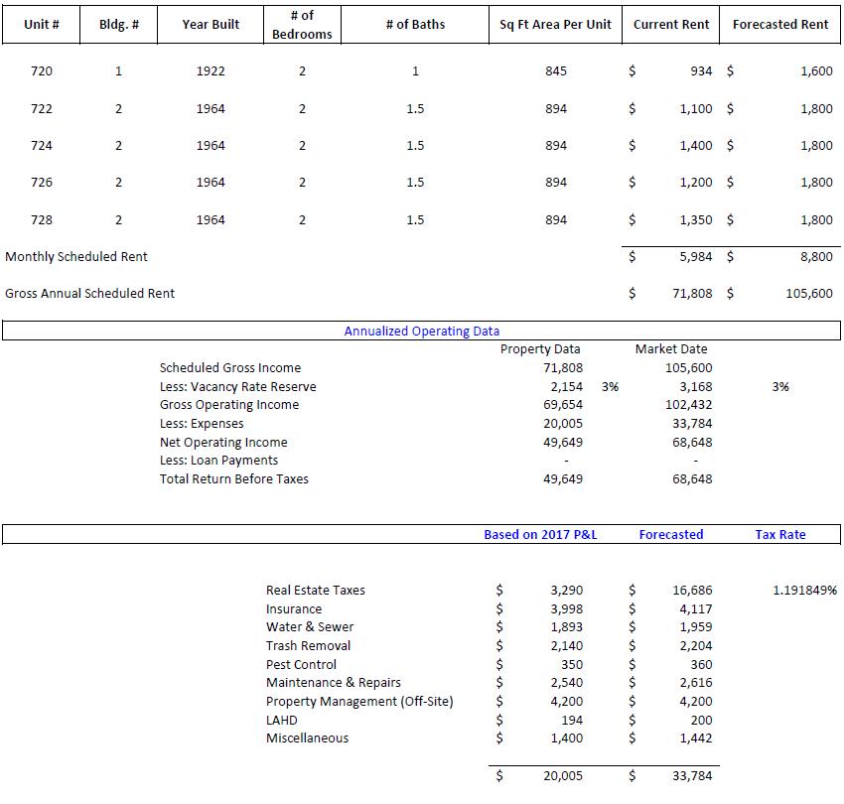Click current rent 1,400 for unit 724
Image resolution: width=844 pixels, height=804 pixels.
(696, 145)
